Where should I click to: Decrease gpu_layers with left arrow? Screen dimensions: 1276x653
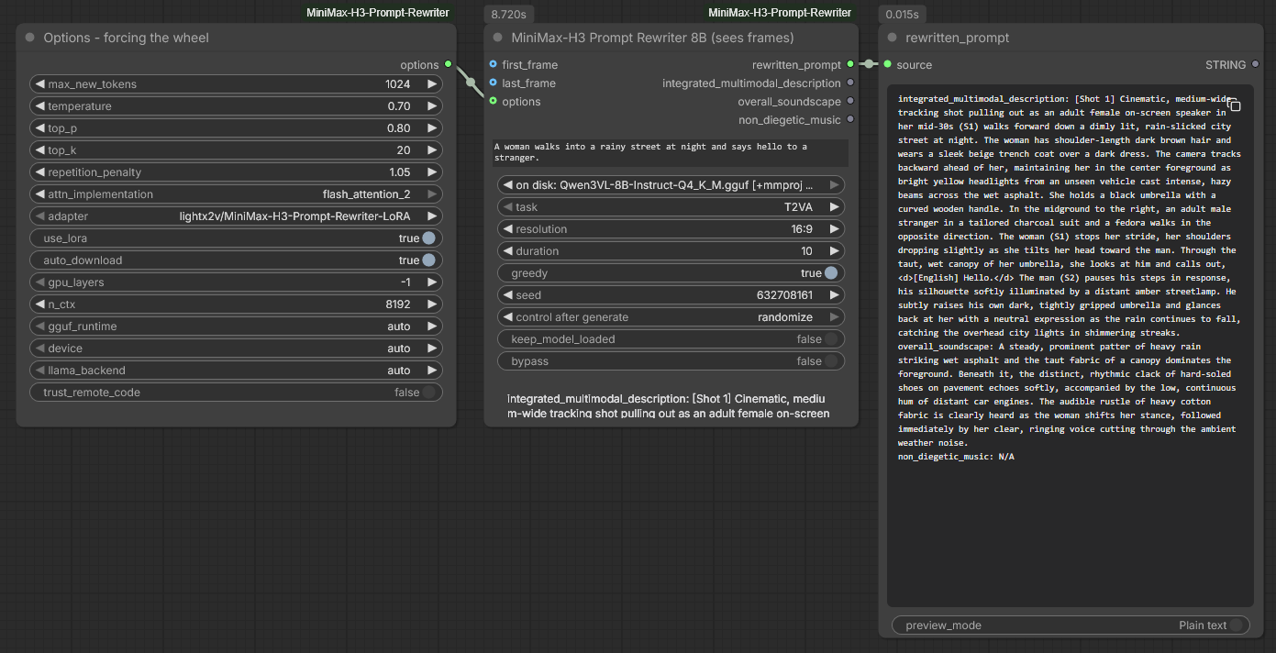(40, 282)
